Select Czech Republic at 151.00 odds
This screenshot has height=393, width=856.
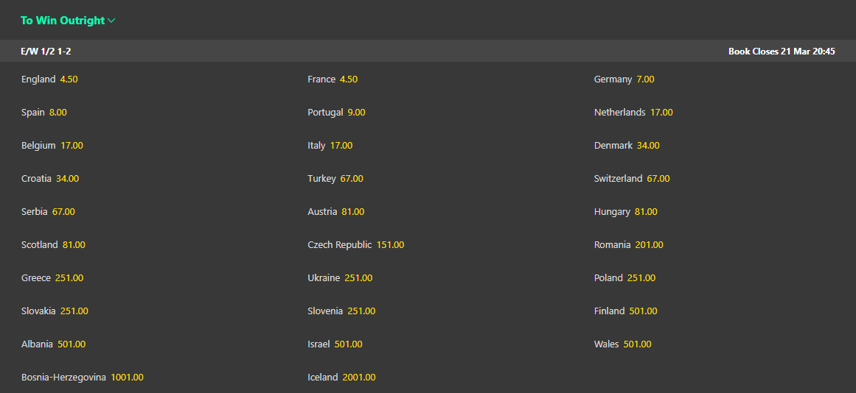point(356,245)
